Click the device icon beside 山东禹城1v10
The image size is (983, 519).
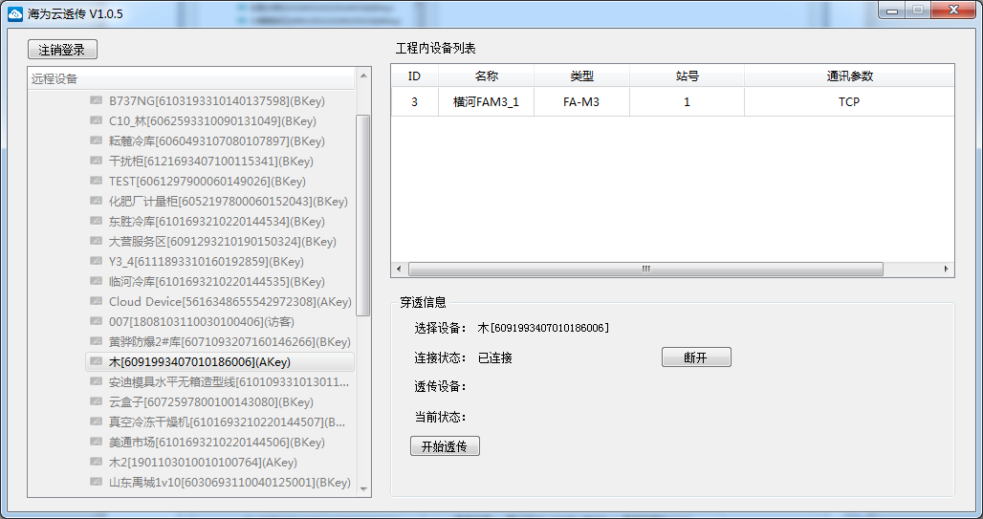tap(96, 482)
